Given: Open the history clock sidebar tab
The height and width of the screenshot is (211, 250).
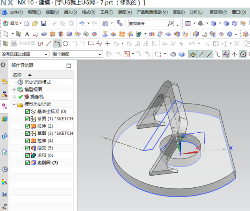Looking at the screenshot, I should [x=5, y=169].
